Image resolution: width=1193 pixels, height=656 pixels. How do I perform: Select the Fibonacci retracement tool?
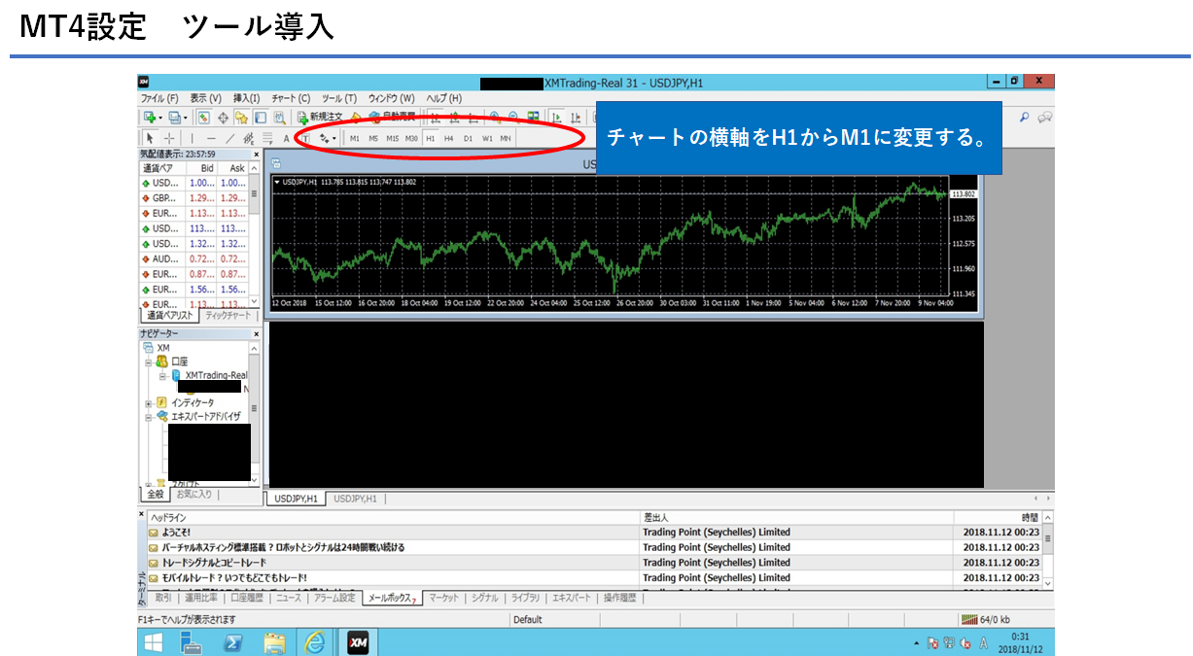pyautogui.click(x=267, y=138)
